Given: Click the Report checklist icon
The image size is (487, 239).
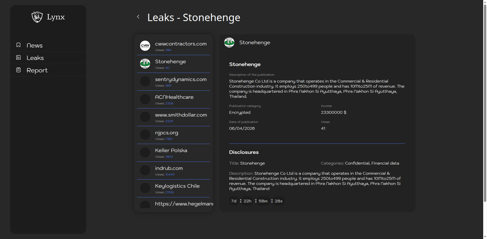Looking at the screenshot, I should coord(19,70).
